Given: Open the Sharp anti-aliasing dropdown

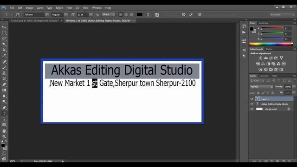Looking at the screenshot, I should point(108,14).
